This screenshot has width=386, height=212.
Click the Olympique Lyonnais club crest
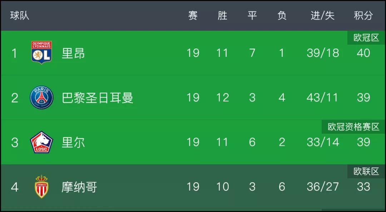click(x=41, y=52)
